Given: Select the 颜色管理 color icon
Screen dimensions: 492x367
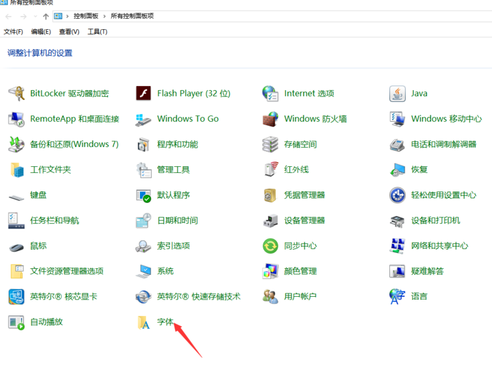Looking at the screenshot, I should point(270,272).
